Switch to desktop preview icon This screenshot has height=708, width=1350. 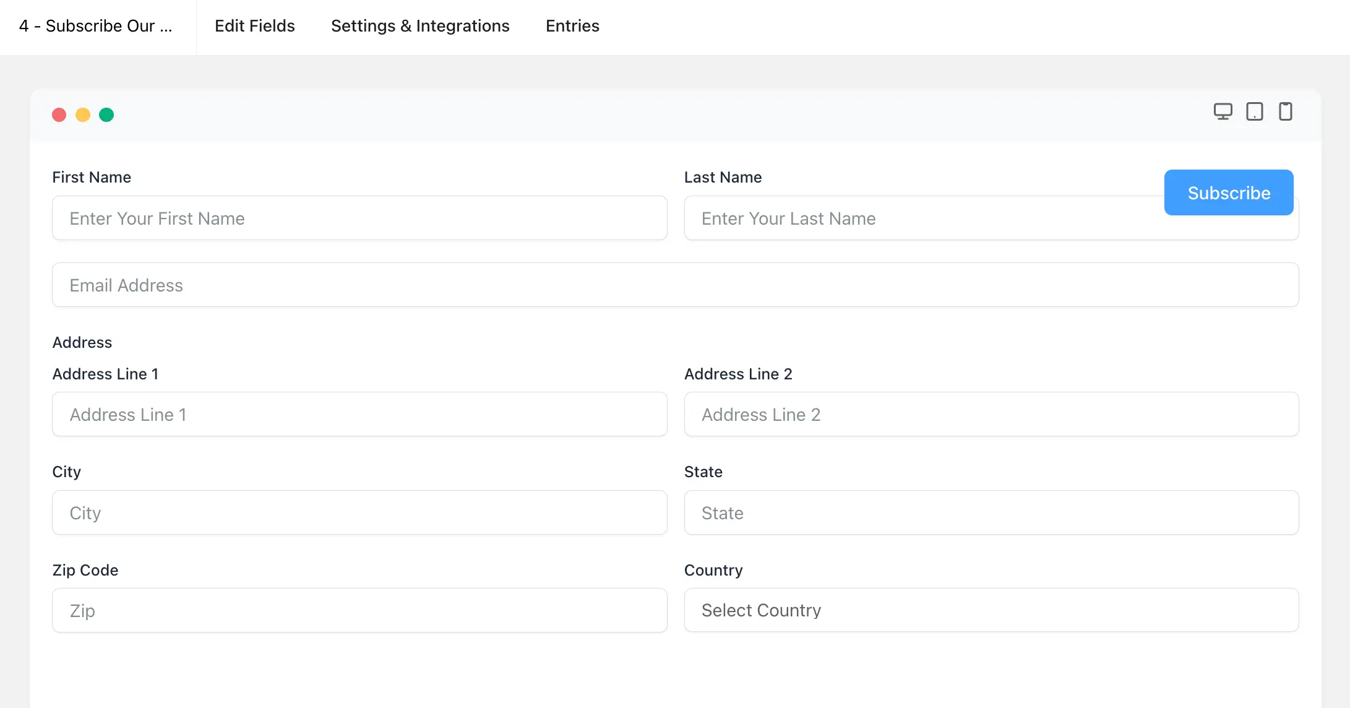point(1223,111)
